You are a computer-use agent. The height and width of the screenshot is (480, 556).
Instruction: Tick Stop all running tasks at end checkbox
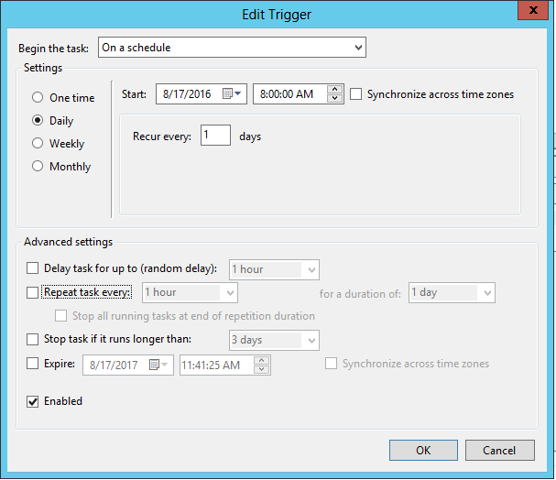[x=61, y=316]
